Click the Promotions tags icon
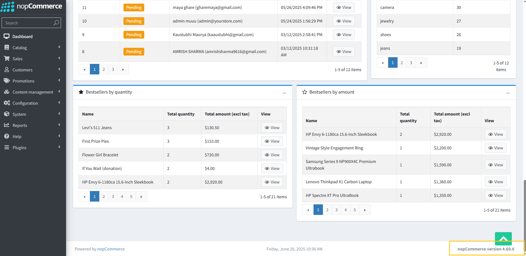Image resolution: width=526 pixels, height=256 pixels. 7,81
